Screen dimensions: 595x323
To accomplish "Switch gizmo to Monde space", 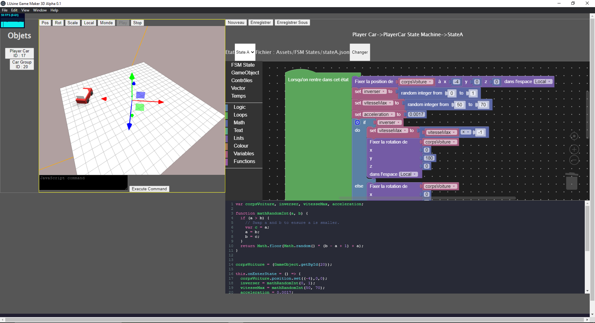I will tap(106, 23).
